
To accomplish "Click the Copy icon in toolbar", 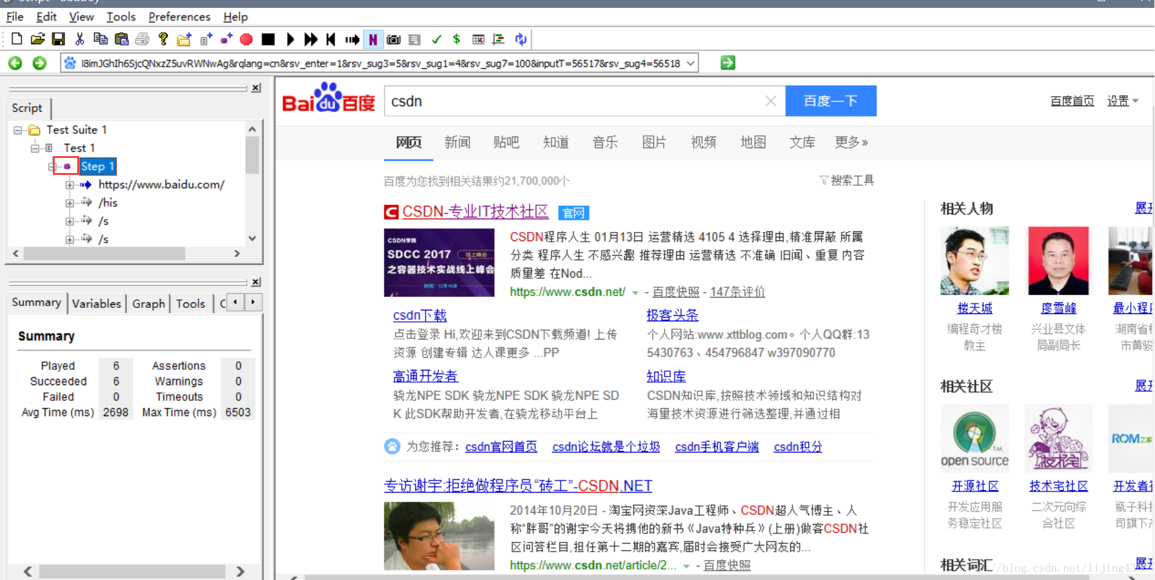I will click(x=100, y=39).
